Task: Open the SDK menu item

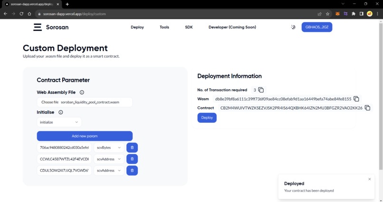Action: point(189,27)
